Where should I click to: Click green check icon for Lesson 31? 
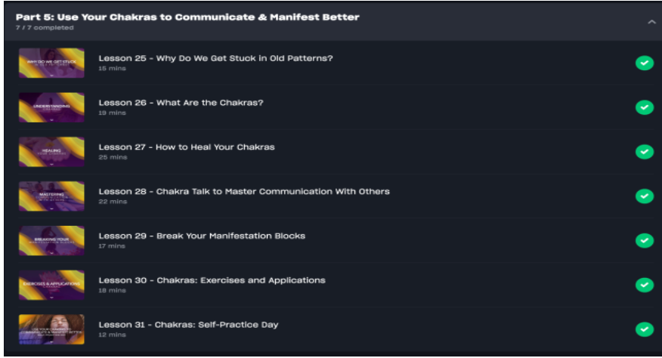[x=644, y=329]
